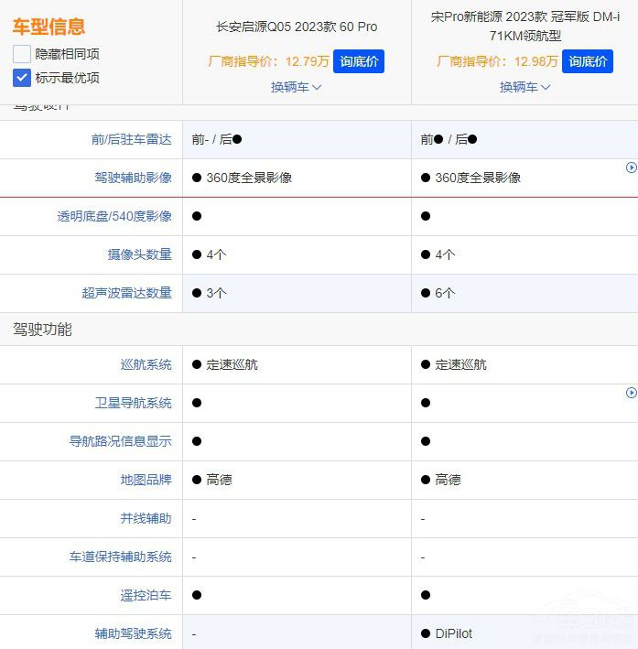Open 换辆车 dropdown under 宋Pro新能源

point(524,87)
